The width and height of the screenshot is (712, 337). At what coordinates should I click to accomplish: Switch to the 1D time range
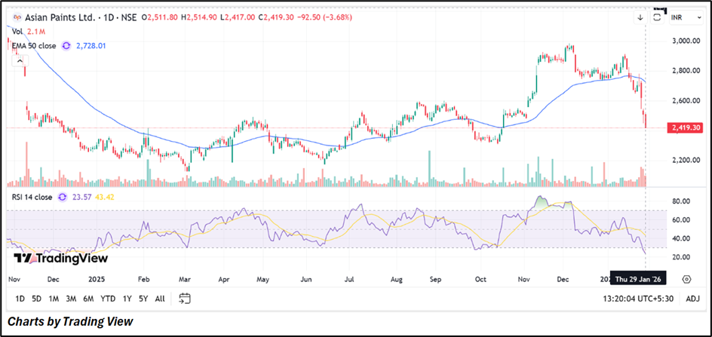pyautogui.click(x=20, y=299)
